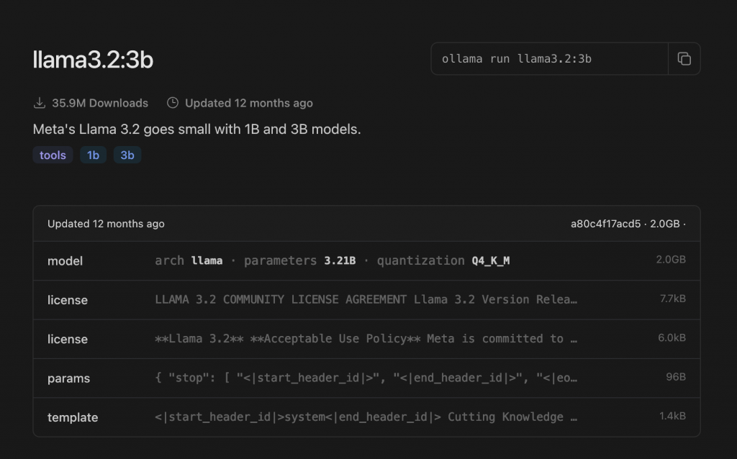Viewport: 737px width, 459px height.
Task: Click the llama3.2:3b page title
Action: [x=93, y=60]
